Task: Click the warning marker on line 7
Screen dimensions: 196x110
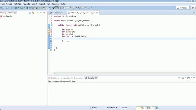Action: [49, 30]
